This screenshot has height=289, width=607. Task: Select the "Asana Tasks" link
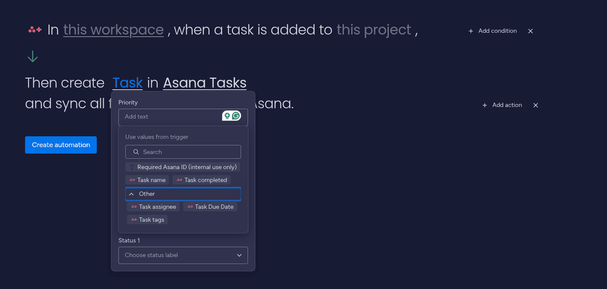204,83
